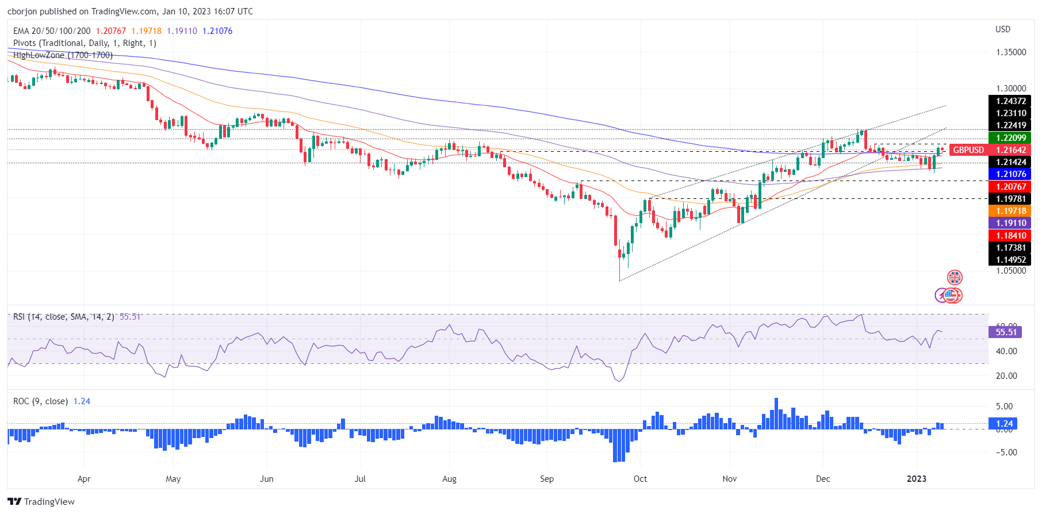The image size is (1042, 514).
Task: Click the May label on time axis
Action: (173, 479)
